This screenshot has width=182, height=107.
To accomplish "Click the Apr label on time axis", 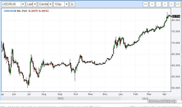I will click(165, 94).
